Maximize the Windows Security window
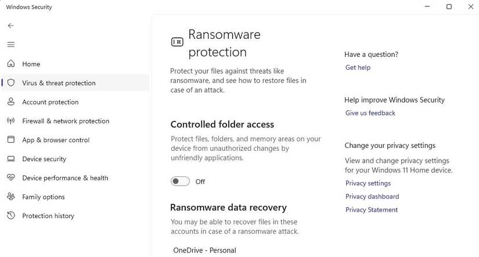 pyautogui.click(x=449, y=7)
